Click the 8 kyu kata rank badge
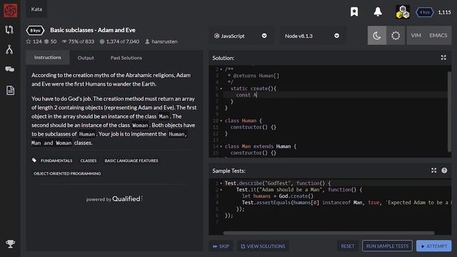 (x=35, y=30)
